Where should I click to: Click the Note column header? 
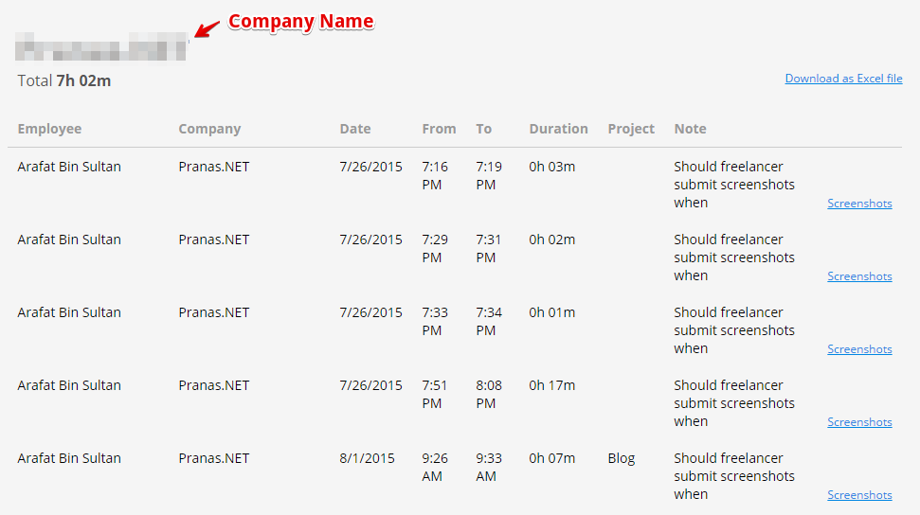click(690, 129)
